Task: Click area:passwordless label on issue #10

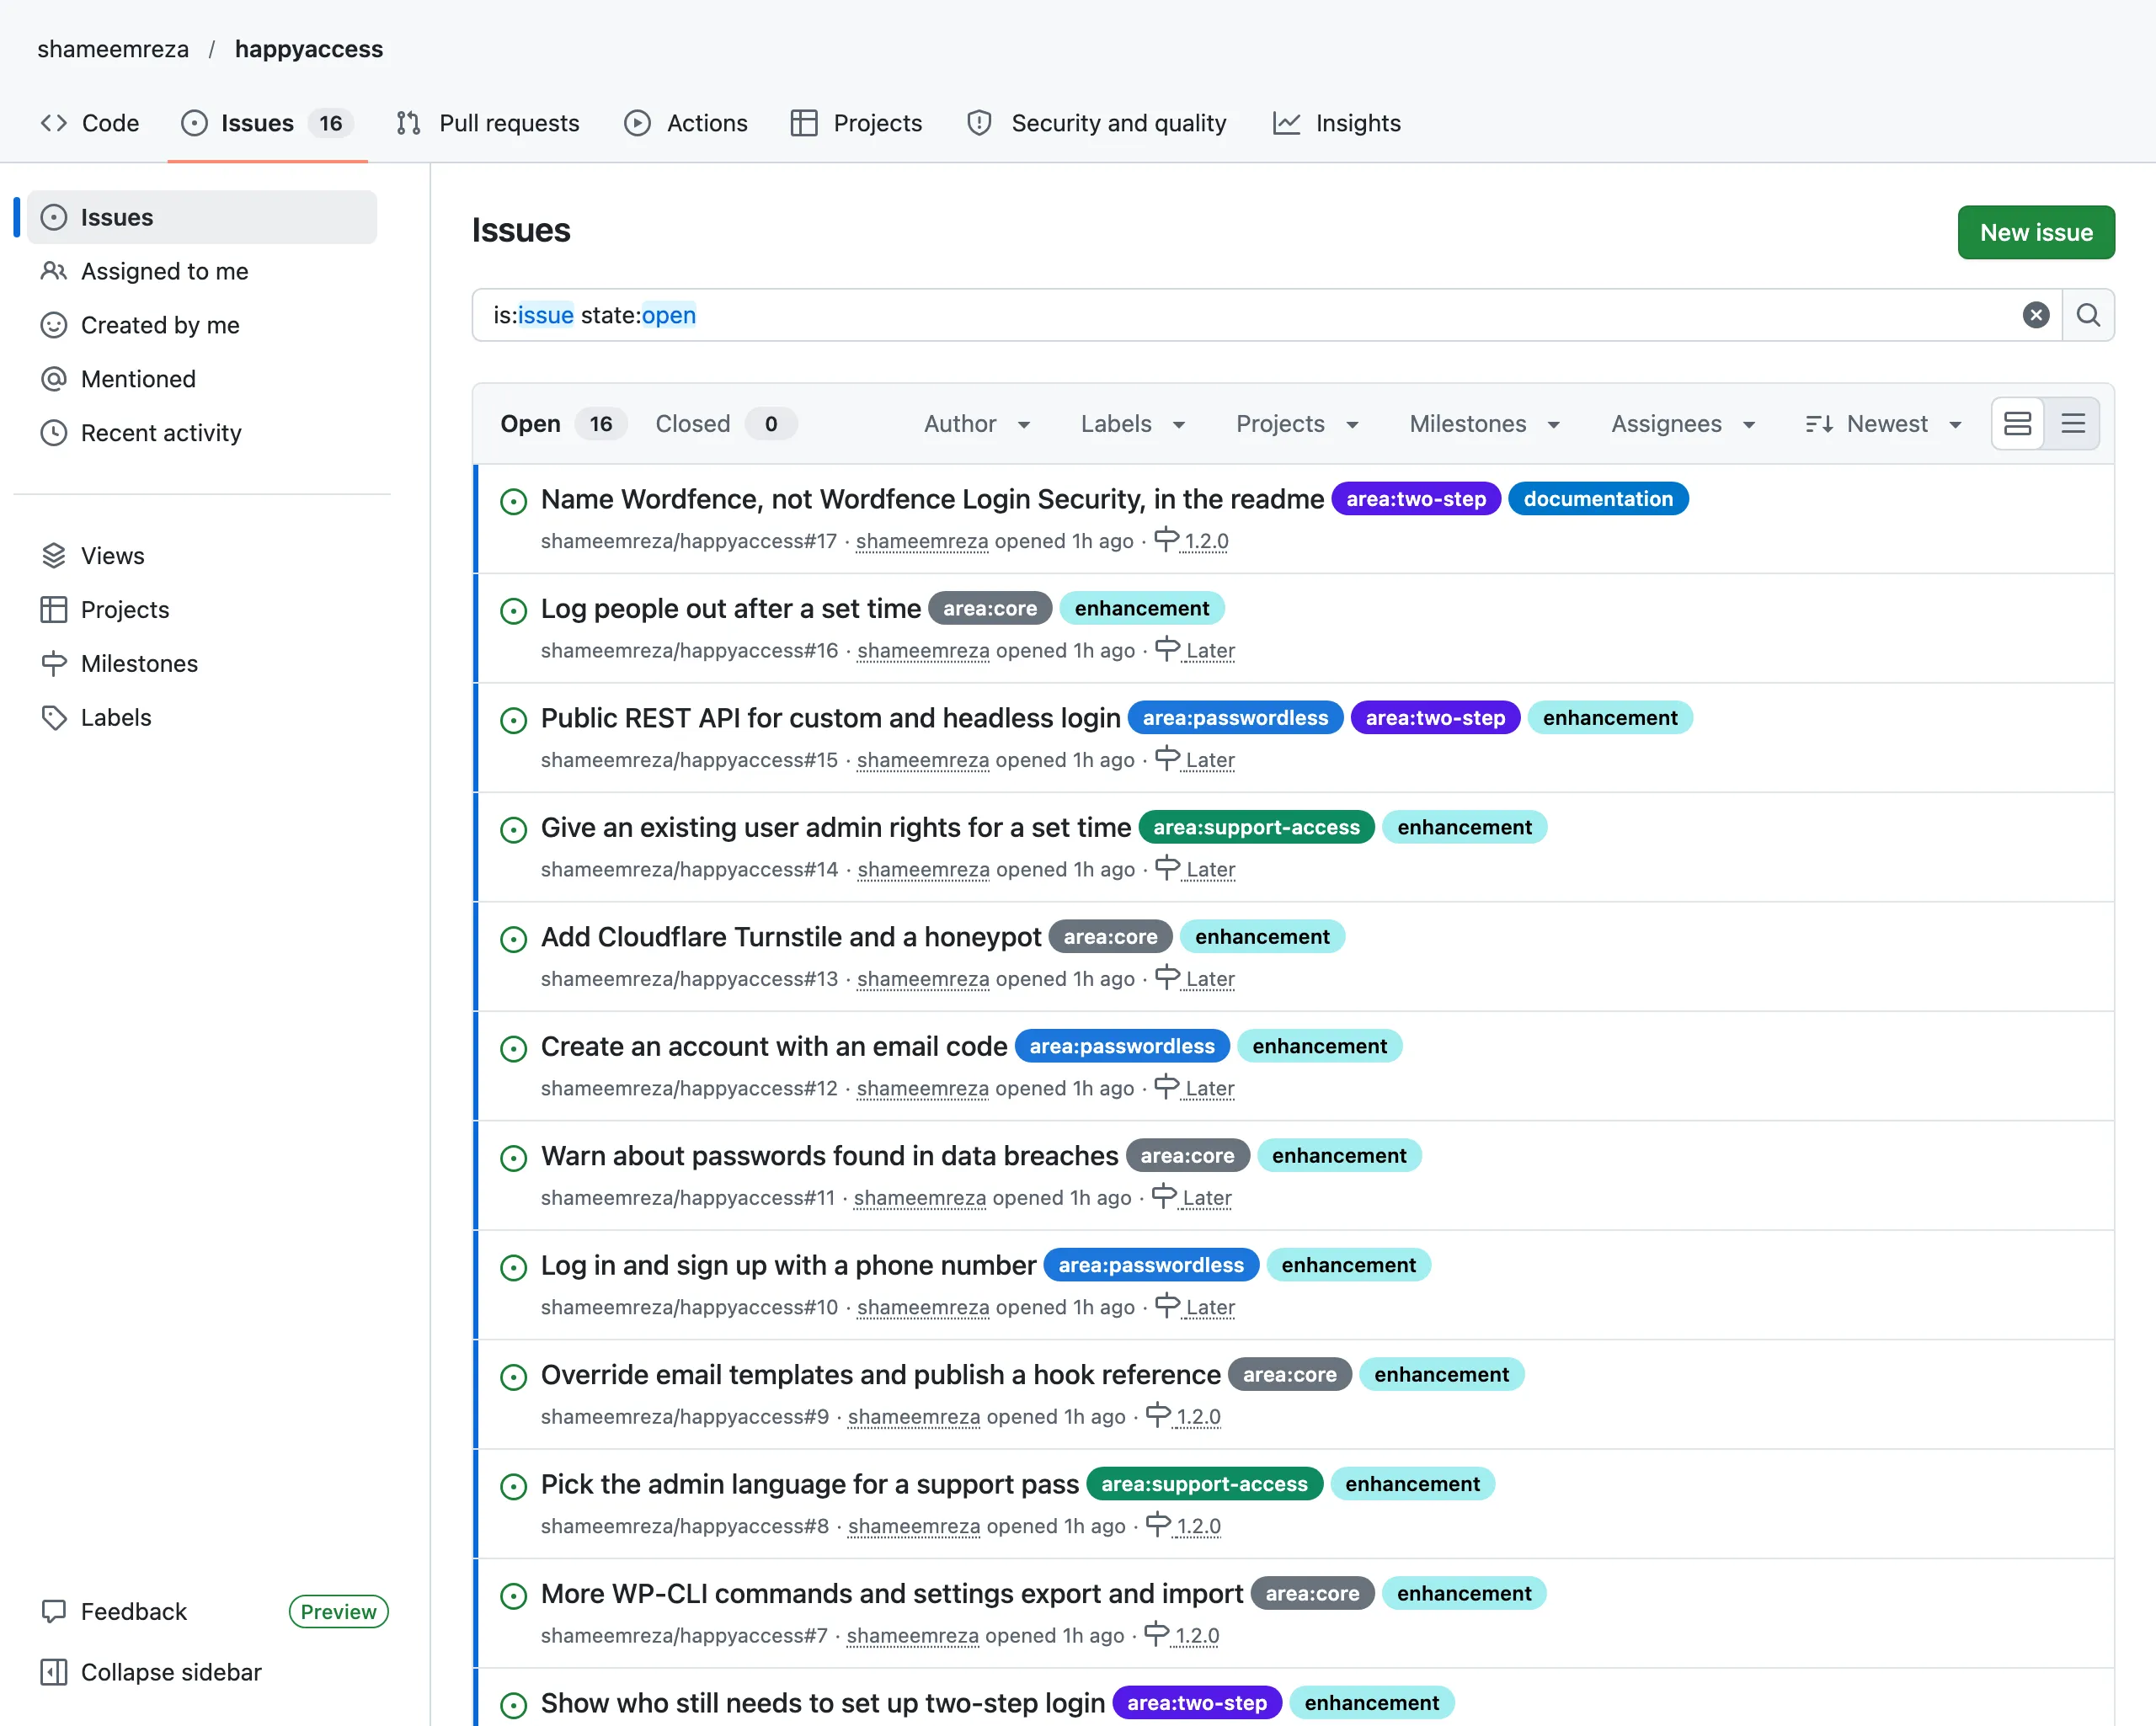Action: [x=1151, y=1266]
